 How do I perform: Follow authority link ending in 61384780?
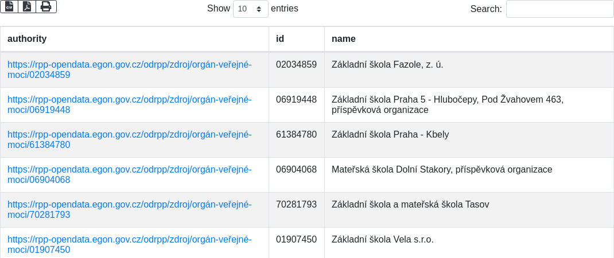(x=129, y=139)
